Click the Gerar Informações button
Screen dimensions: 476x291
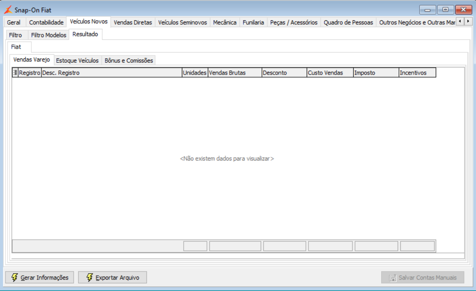pos(39,277)
